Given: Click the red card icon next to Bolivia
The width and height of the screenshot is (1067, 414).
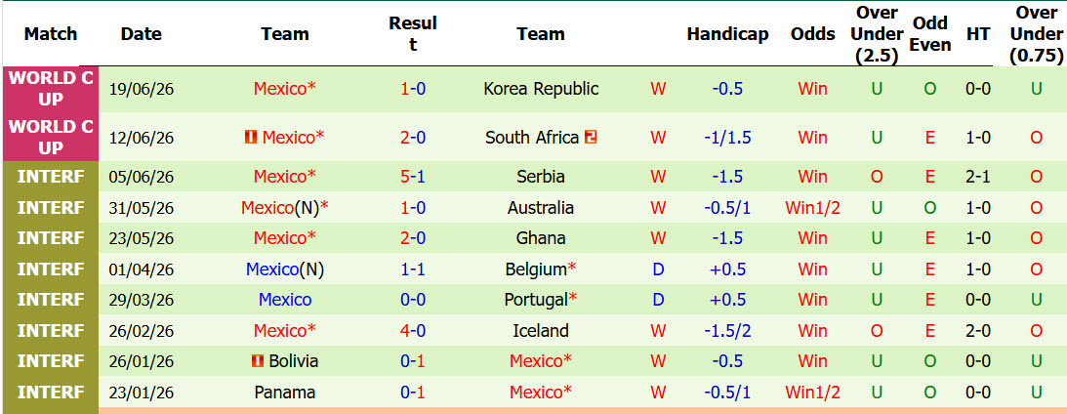Looking at the screenshot, I should pos(258,361).
